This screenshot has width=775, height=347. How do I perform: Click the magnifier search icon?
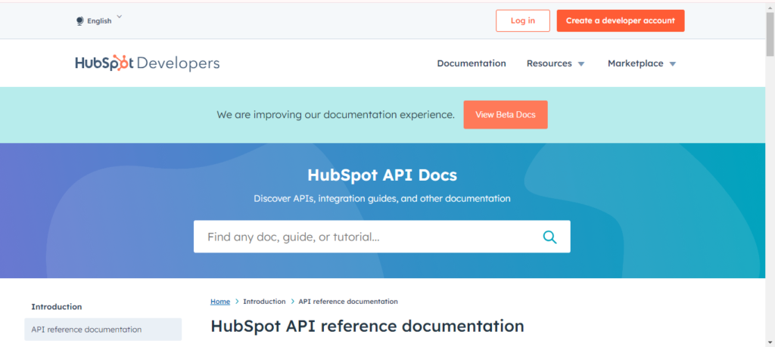(549, 237)
